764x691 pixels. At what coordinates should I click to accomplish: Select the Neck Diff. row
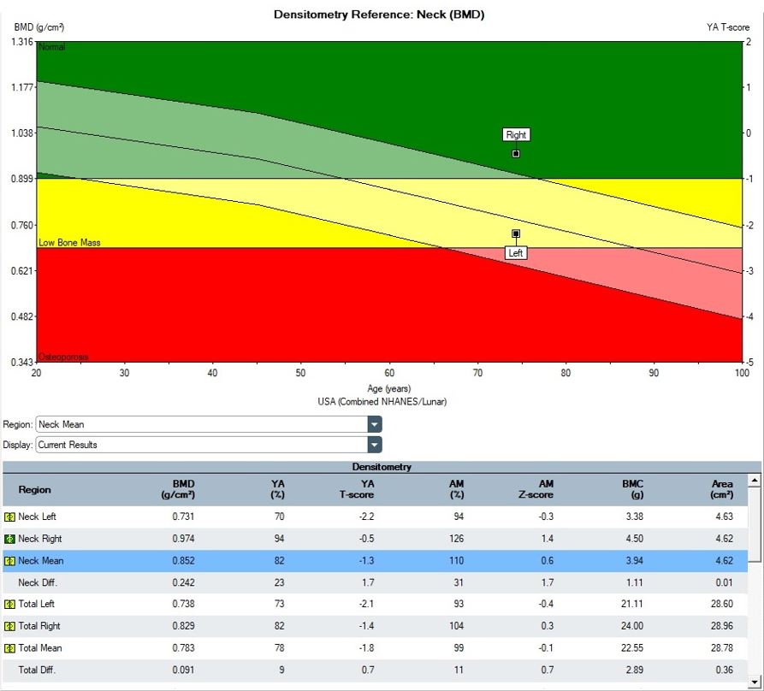tap(375, 582)
